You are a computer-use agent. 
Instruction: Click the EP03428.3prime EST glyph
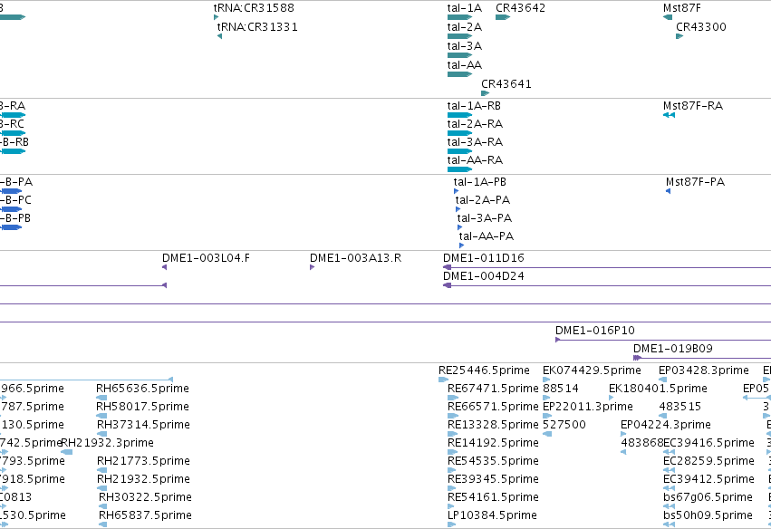662,380
